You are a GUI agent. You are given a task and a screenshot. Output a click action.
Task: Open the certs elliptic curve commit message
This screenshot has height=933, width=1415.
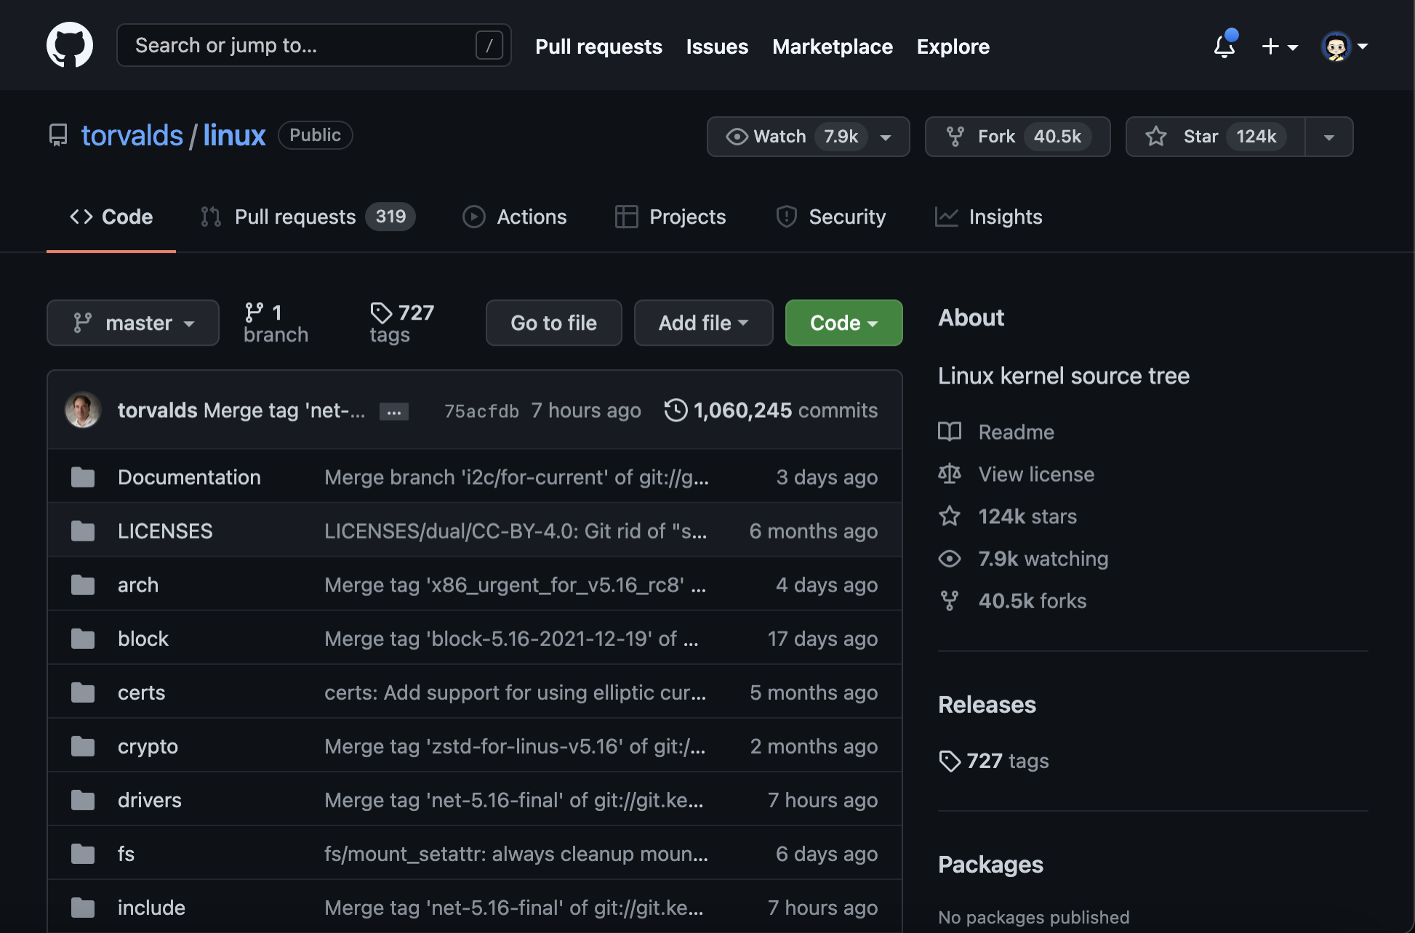pos(515,692)
